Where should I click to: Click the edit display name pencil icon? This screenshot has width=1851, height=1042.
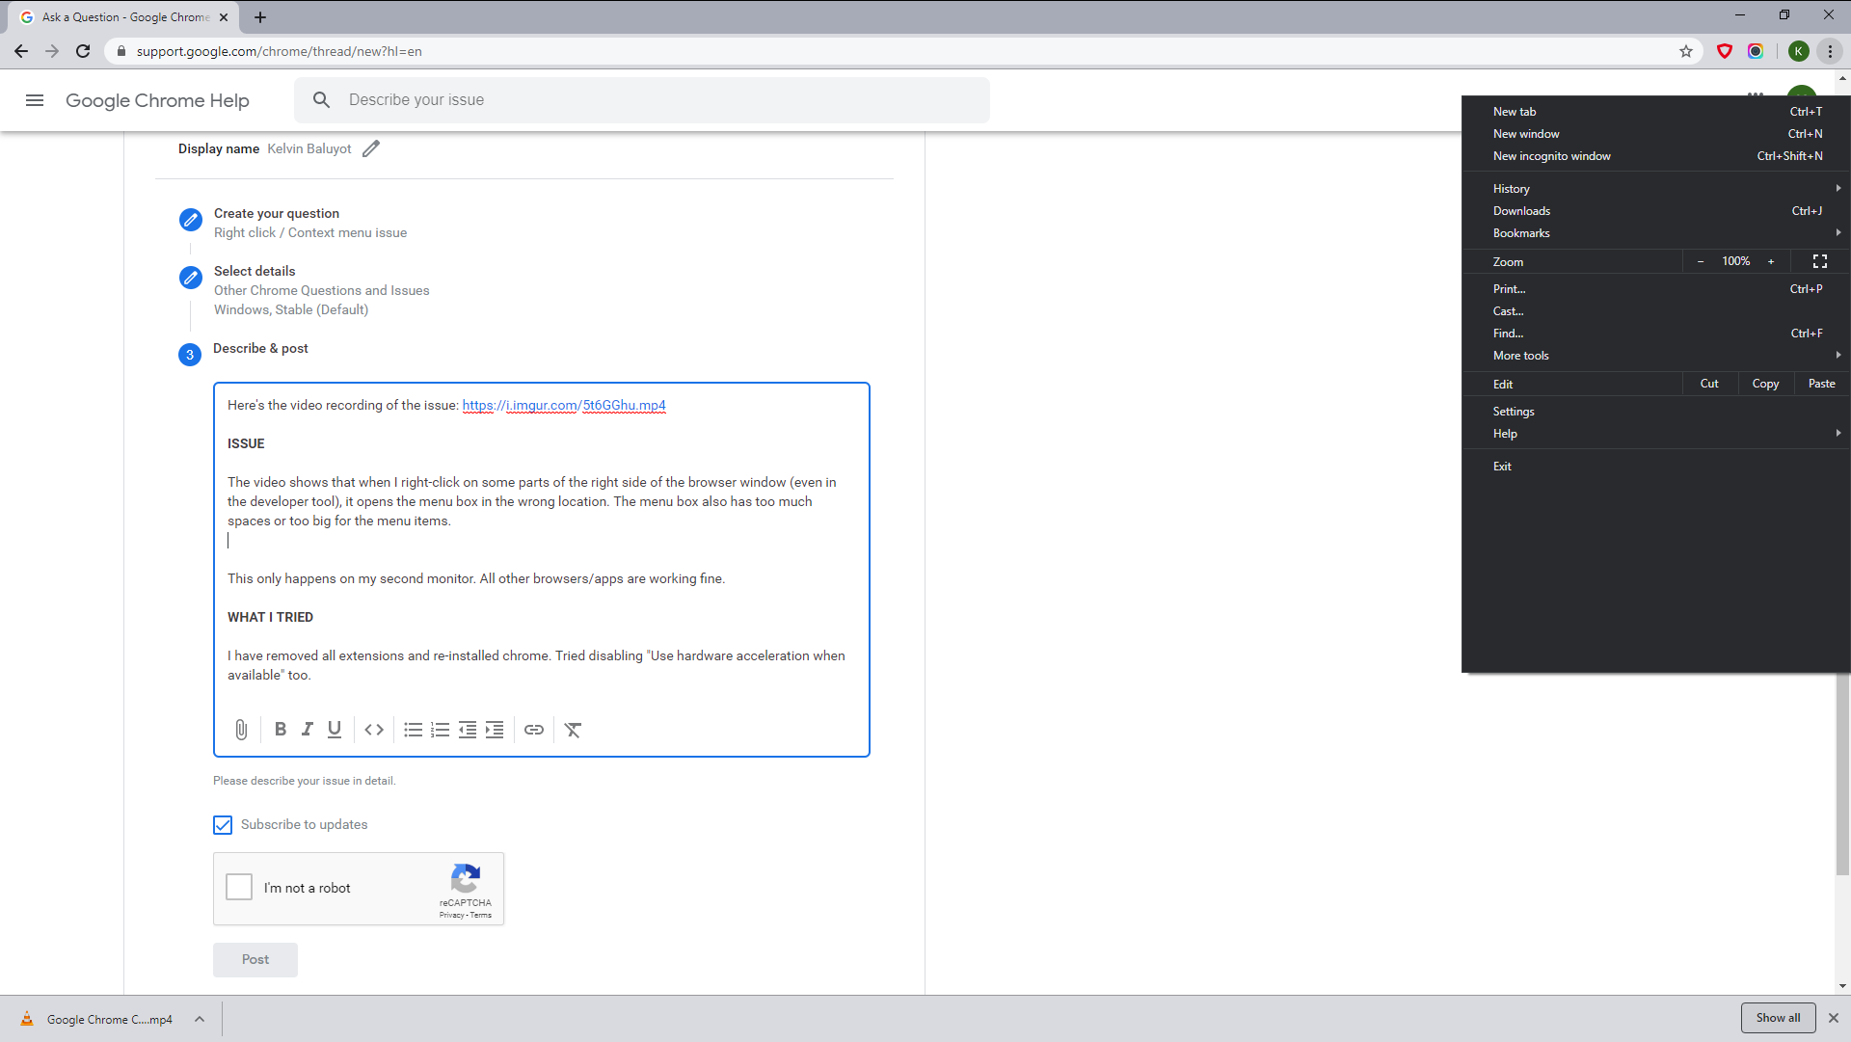click(x=372, y=148)
